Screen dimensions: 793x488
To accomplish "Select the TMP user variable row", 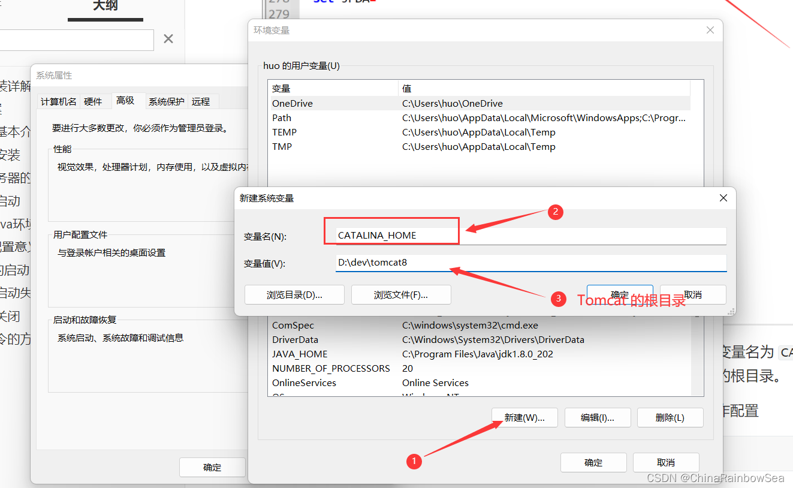I will 480,146.
